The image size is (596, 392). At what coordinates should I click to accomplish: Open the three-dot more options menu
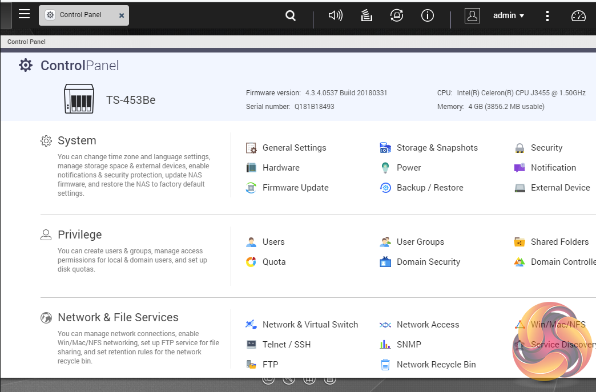pyautogui.click(x=547, y=16)
